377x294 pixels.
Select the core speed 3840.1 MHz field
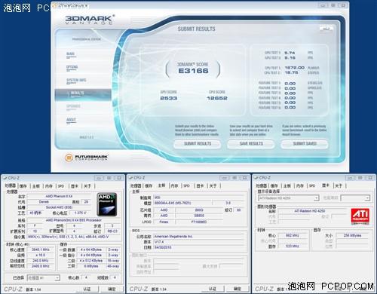41,250
